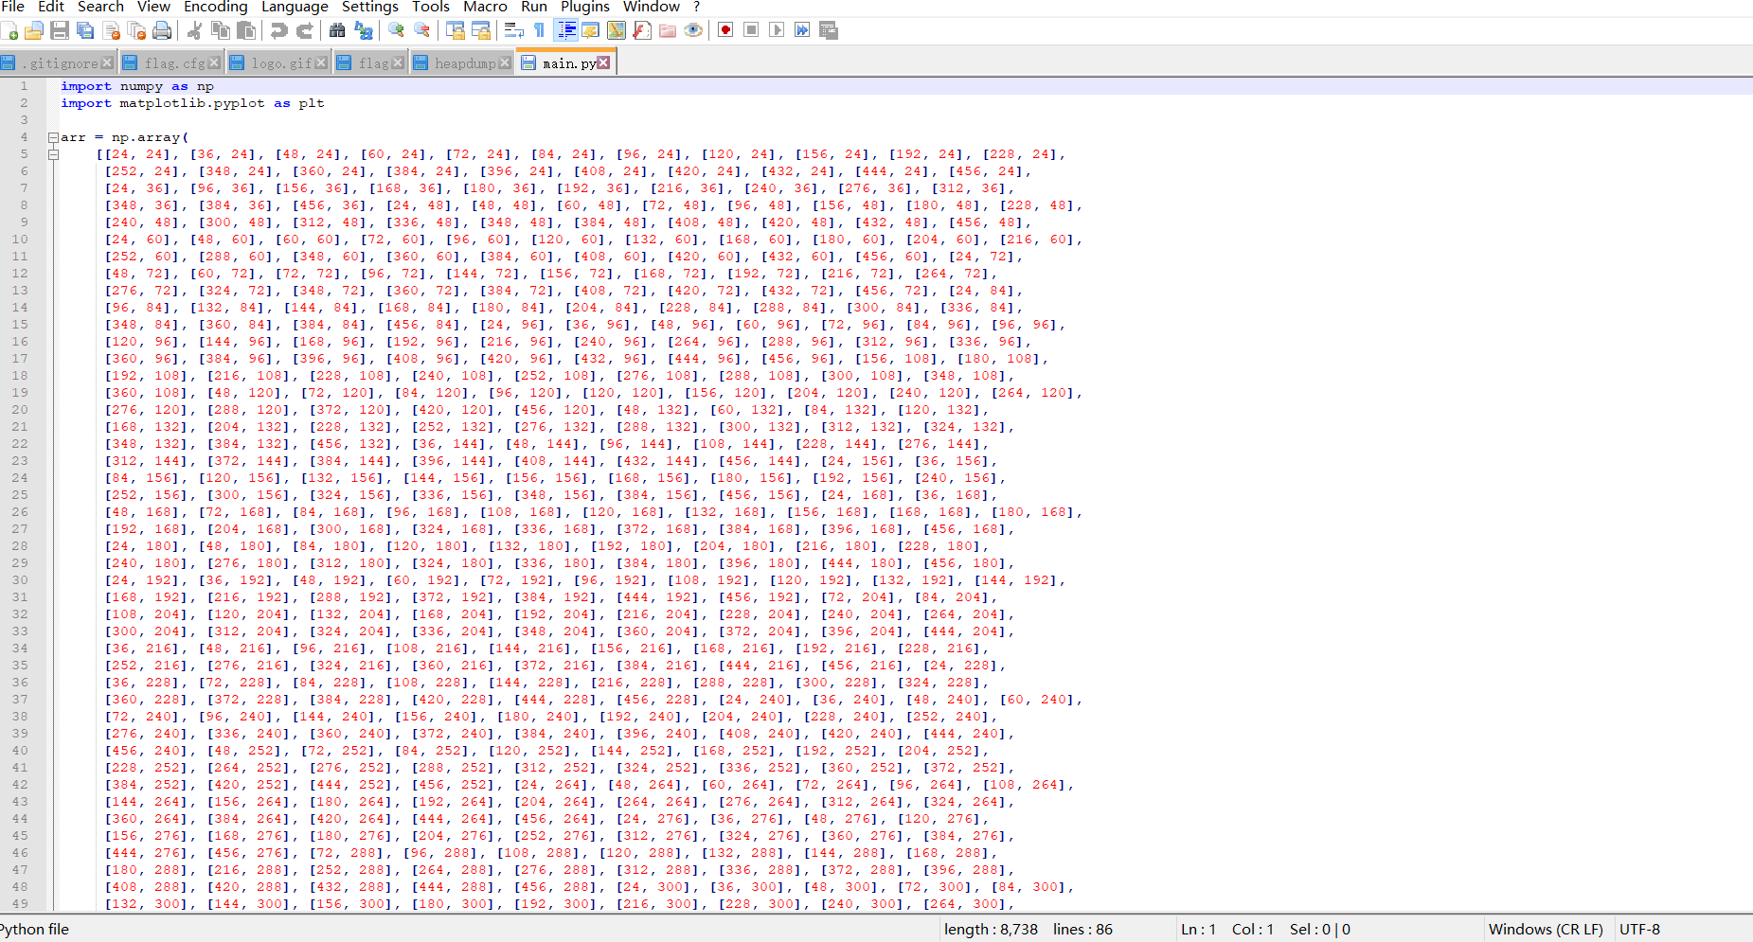The image size is (1753, 942).
Task: Collapse the fold marker on line 5
Action: [54, 154]
